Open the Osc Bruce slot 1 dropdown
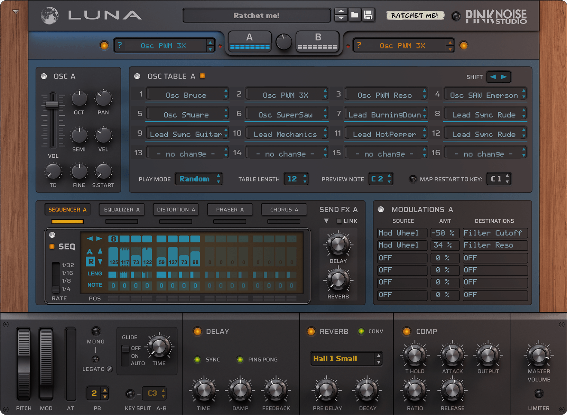Viewport: 567px width, 415px height. 187,95
